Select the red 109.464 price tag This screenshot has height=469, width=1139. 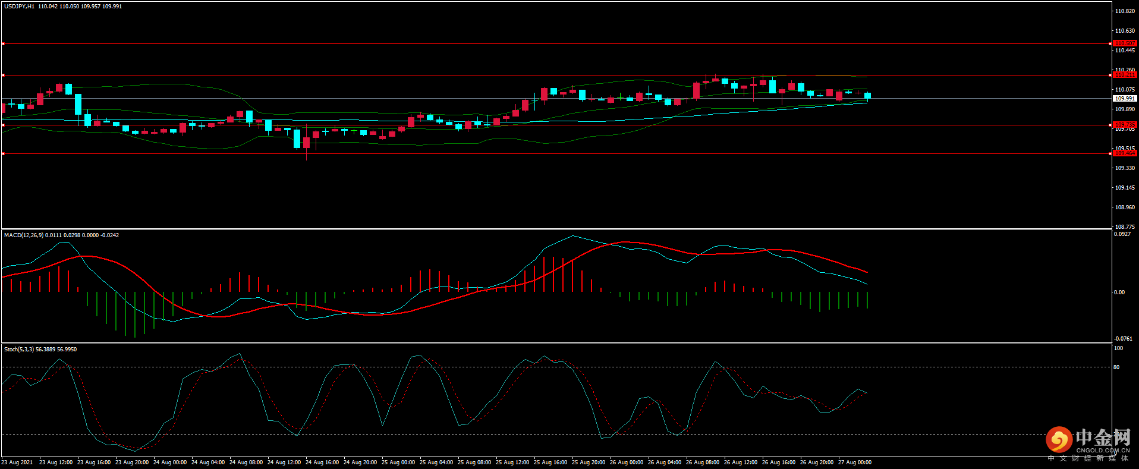1125,153
